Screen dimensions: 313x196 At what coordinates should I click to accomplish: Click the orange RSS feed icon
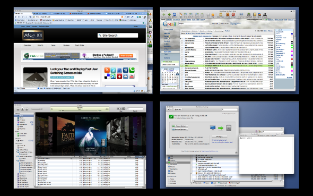pos(107,70)
